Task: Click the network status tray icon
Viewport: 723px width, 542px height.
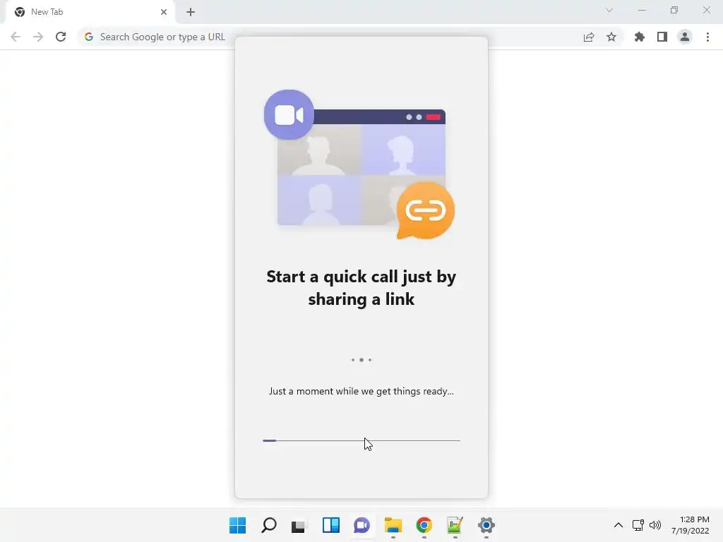Action: tap(638, 525)
